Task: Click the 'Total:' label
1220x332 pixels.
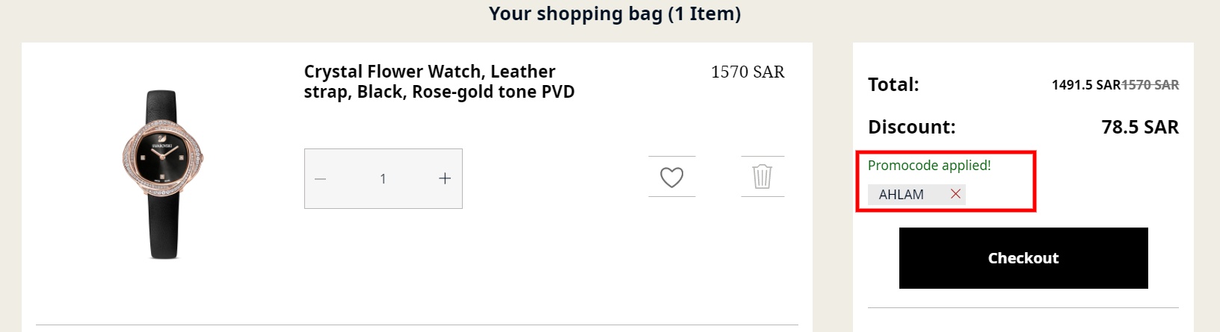Action: 893,84
